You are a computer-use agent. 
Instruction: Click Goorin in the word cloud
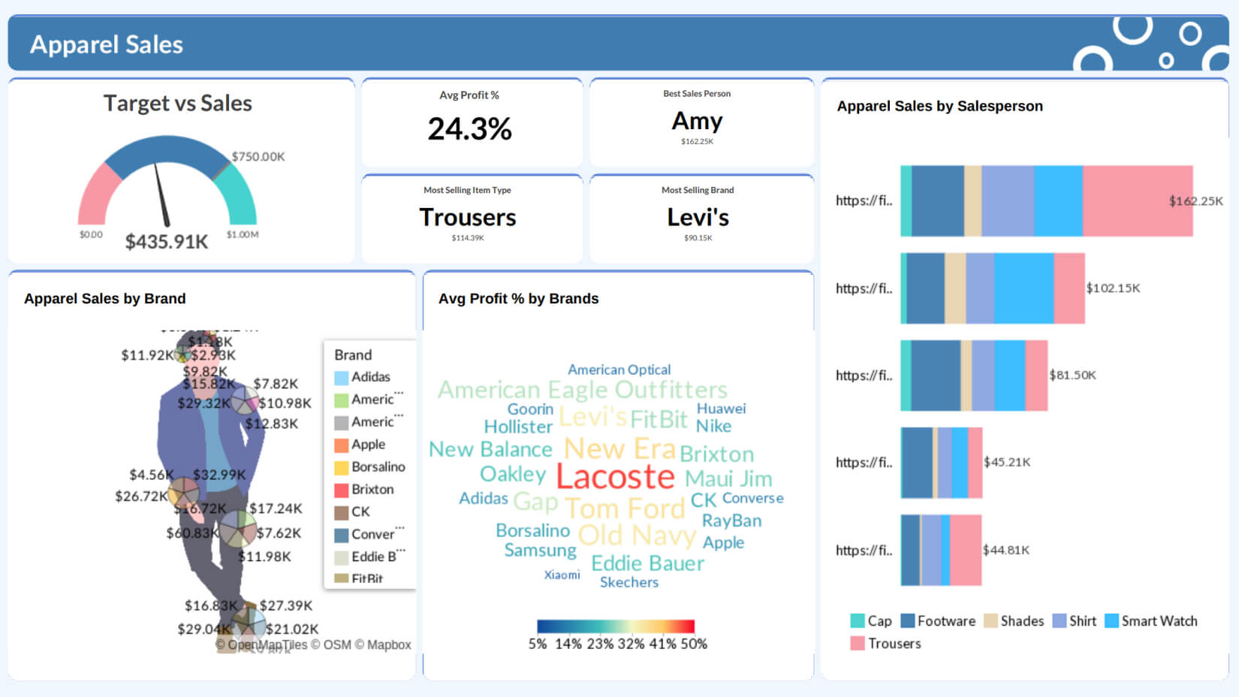(x=530, y=409)
